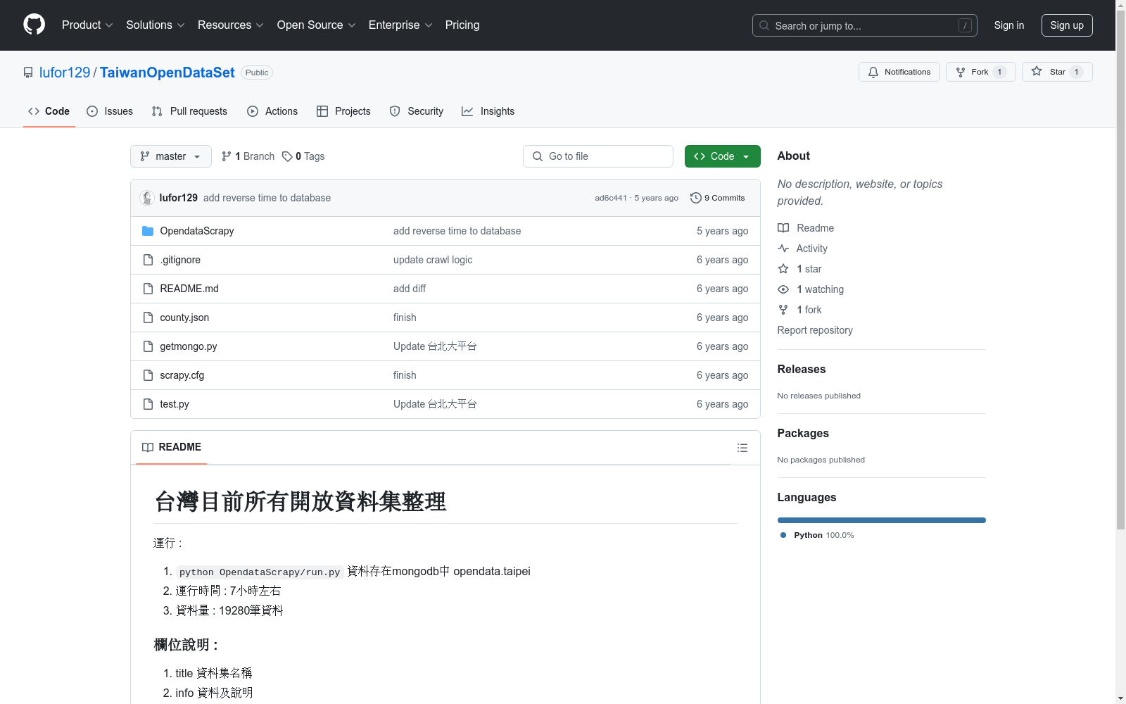
Task: Click the file icon next to scrapy.cfg
Action: click(148, 375)
